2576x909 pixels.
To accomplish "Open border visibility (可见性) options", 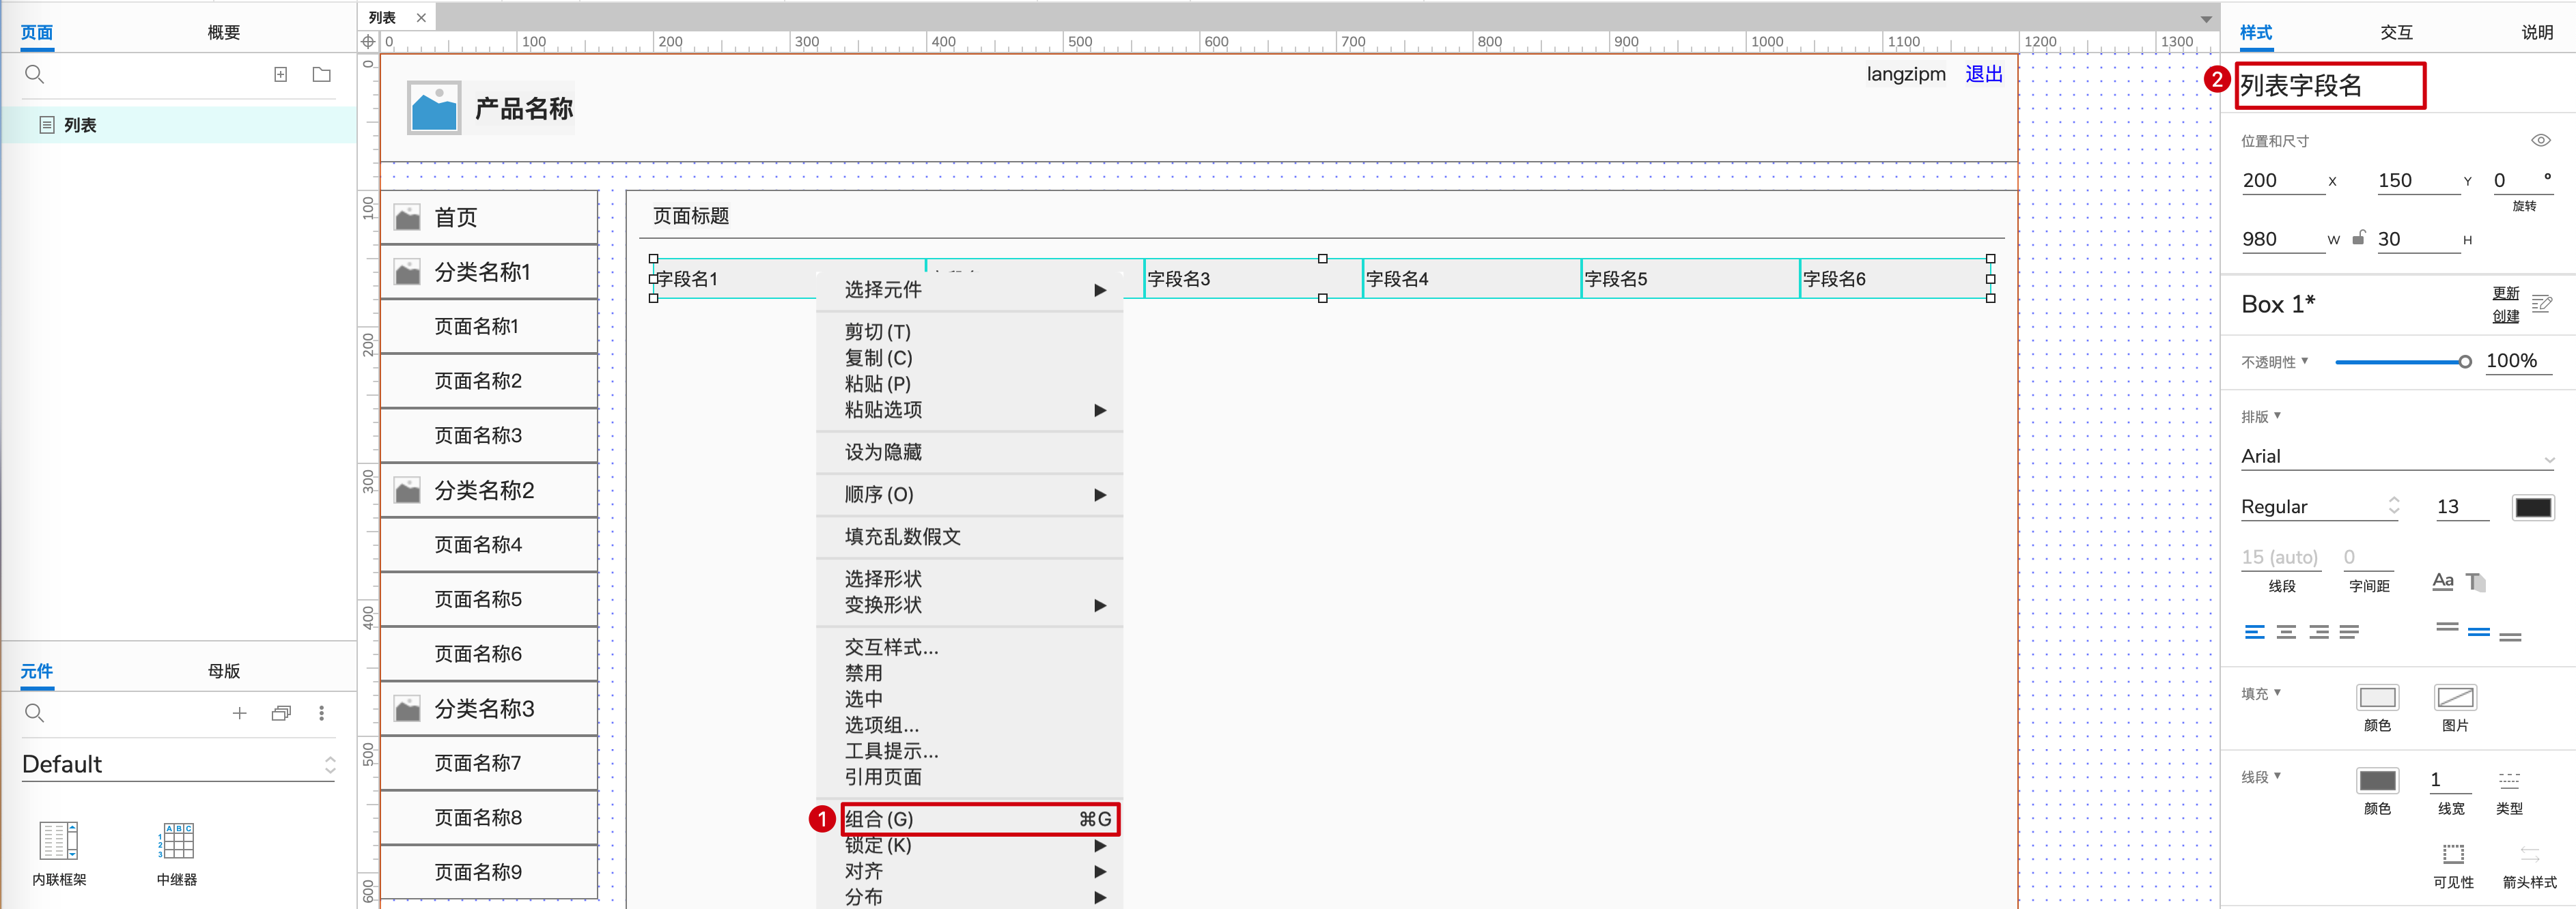I will [2453, 854].
